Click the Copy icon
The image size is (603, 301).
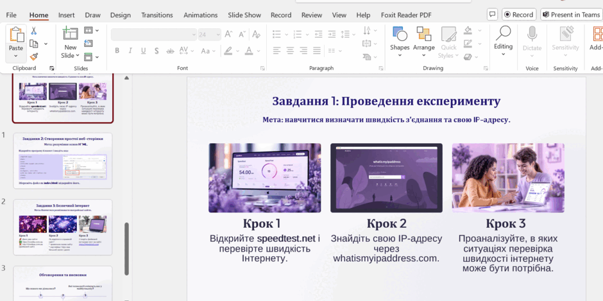pyautogui.click(x=34, y=44)
